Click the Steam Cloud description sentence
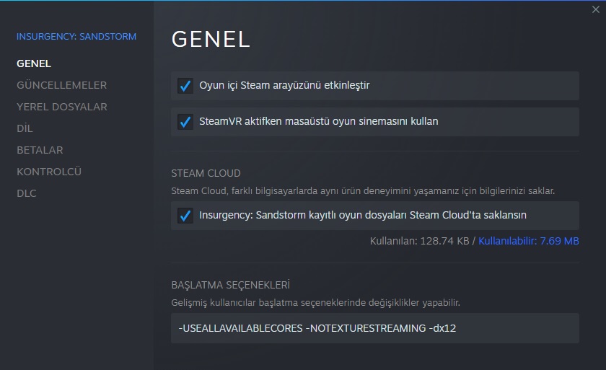The height and width of the screenshot is (370, 606). click(x=363, y=191)
